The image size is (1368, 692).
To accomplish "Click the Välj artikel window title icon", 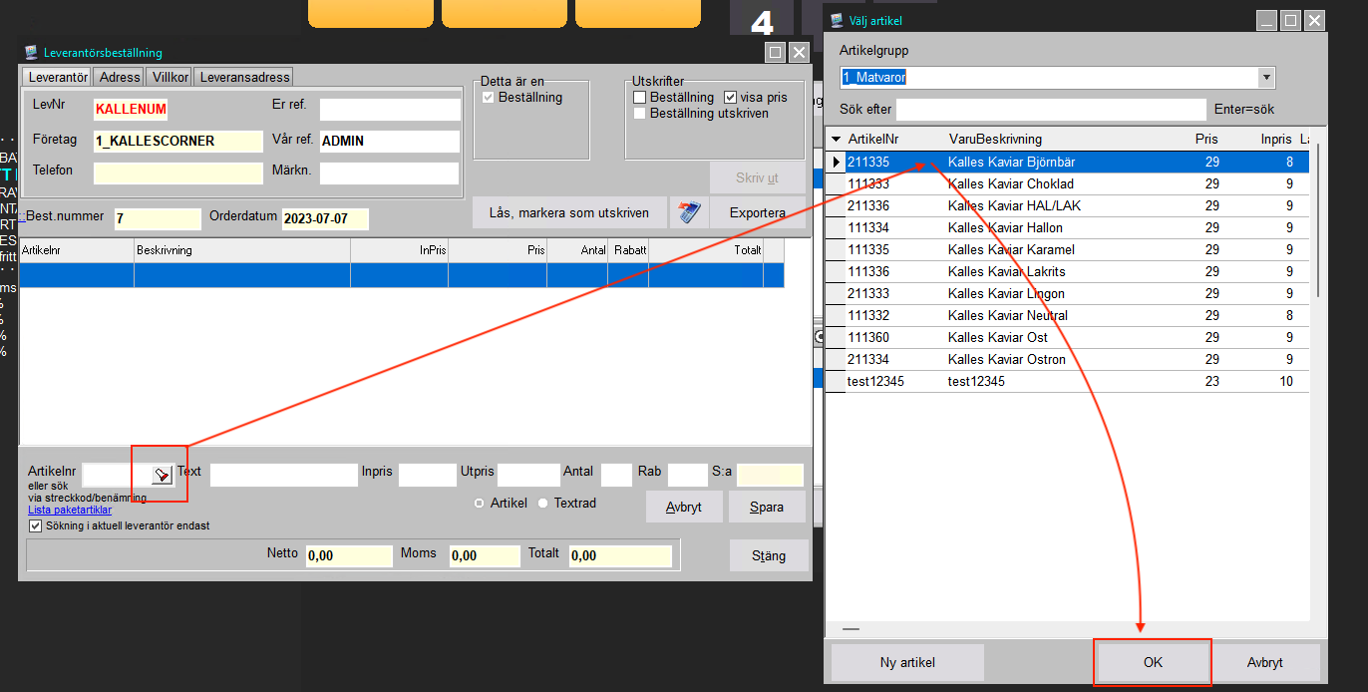I will point(836,20).
